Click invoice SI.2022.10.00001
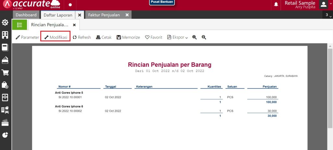 (70, 97)
